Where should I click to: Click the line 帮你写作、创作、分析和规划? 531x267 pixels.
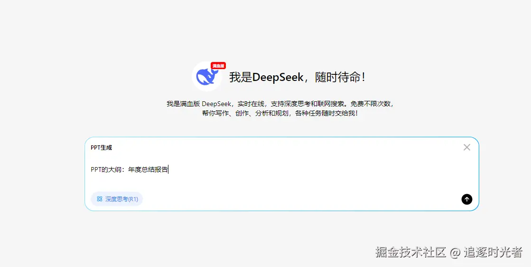pyautogui.click(x=279, y=113)
